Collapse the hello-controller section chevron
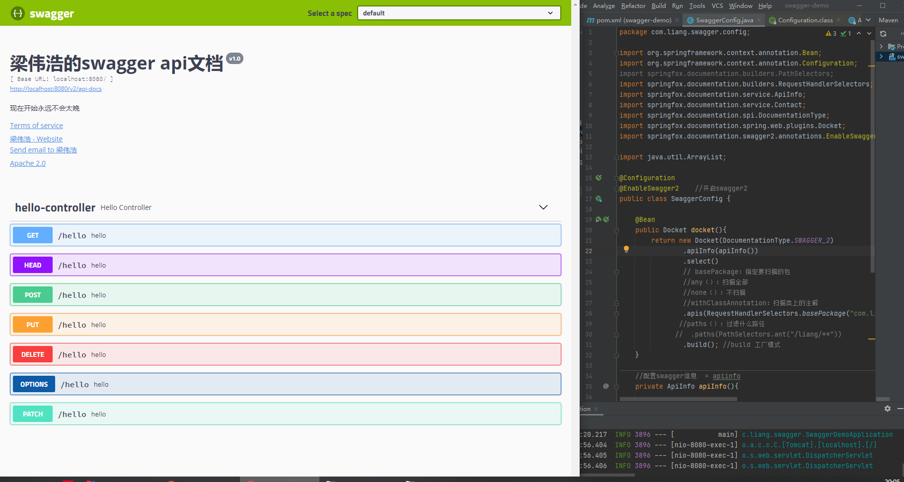 [543, 207]
